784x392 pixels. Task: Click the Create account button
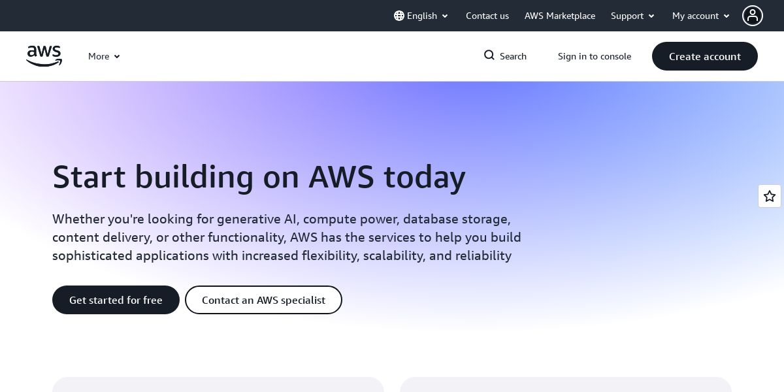click(x=705, y=56)
